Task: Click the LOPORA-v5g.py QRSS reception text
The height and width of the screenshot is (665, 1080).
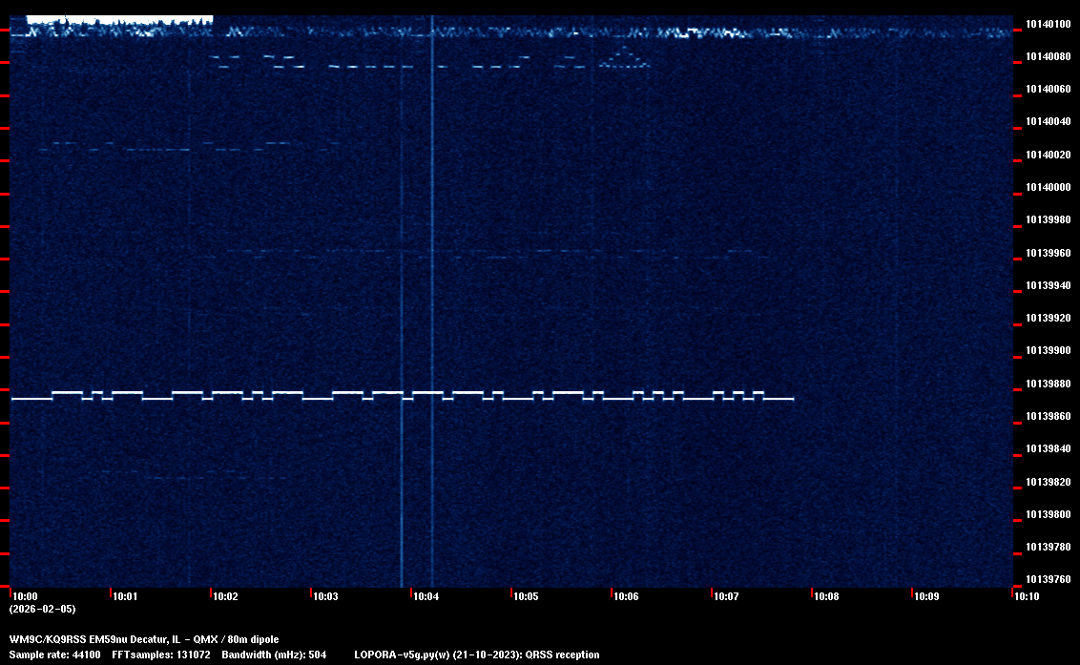Action: coord(476,655)
